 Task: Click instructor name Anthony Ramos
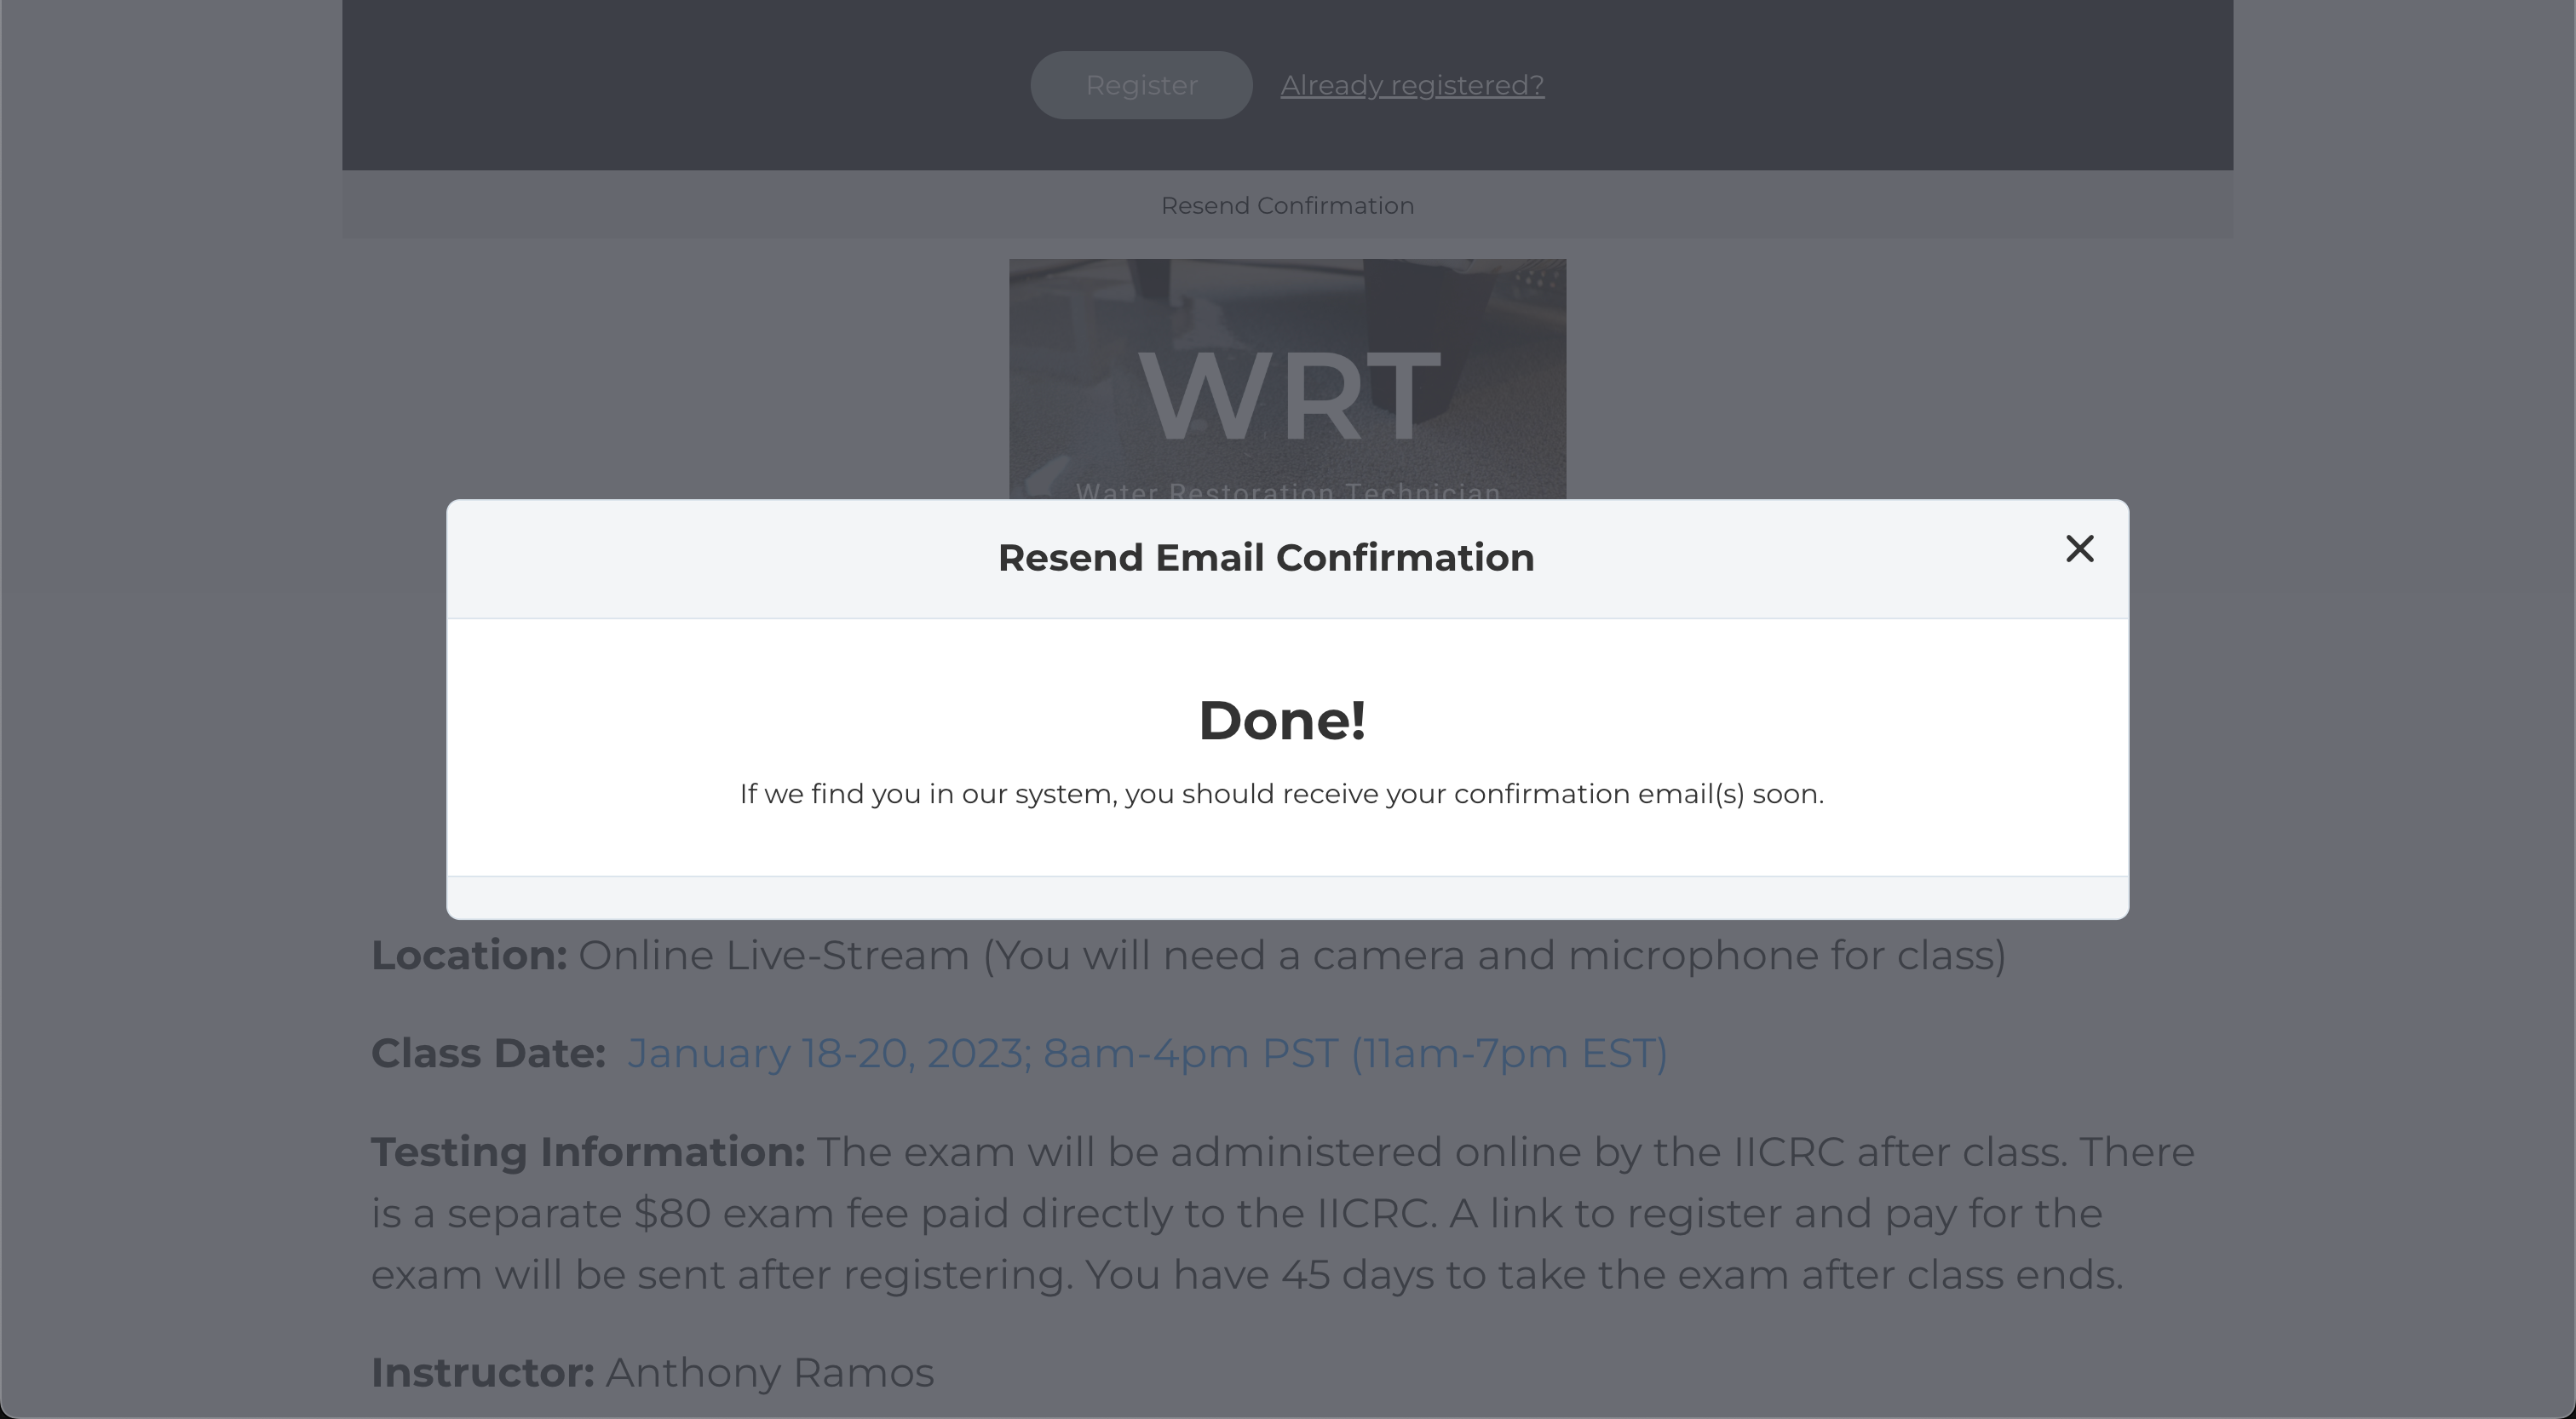pyautogui.click(x=769, y=1373)
